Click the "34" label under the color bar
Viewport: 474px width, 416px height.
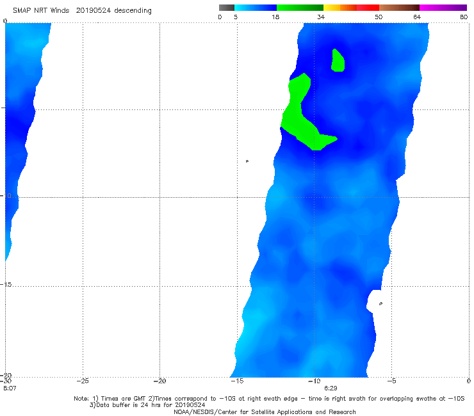point(321,17)
